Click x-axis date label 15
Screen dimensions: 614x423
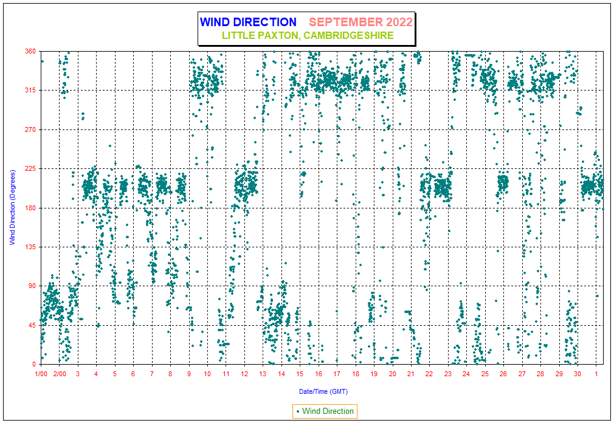pyautogui.click(x=300, y=374)
